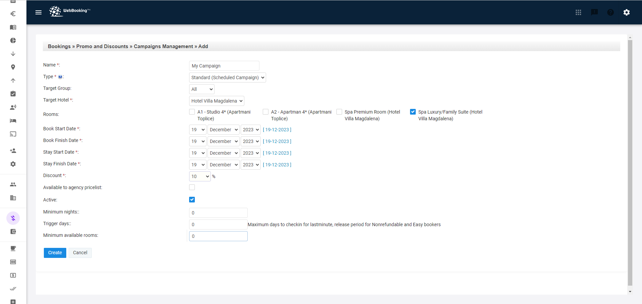This screenshot has width=642, height=304.
Task: Enable Available to agency pricelist checkbox
Action: click(x=192, y=187)
